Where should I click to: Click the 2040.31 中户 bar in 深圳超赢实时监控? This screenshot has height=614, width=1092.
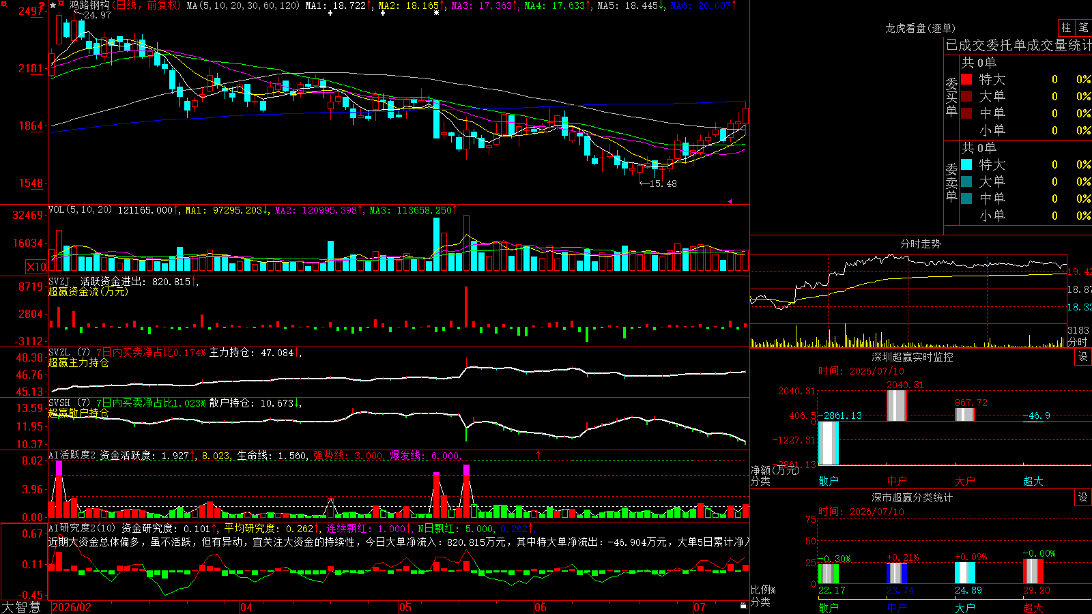897,406
